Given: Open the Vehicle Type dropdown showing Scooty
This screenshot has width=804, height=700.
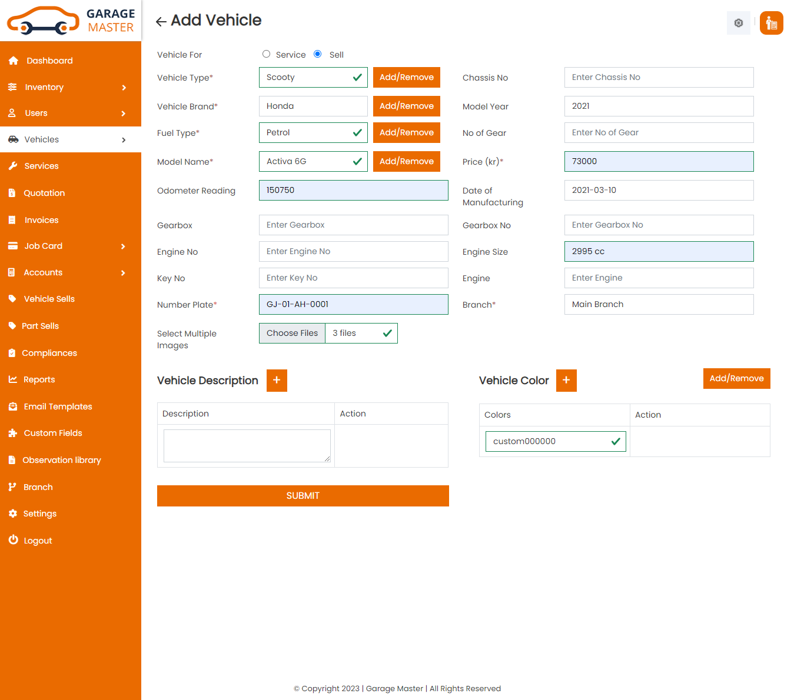Looking at the screenshot, I should pyautogui.click(x=313, y=78).
